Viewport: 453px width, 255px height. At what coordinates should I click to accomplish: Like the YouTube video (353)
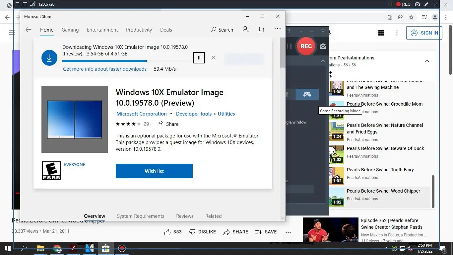tap(173, 232)
